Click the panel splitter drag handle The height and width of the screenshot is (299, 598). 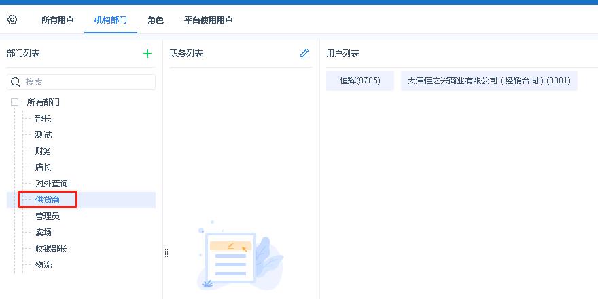coord(166,253)
